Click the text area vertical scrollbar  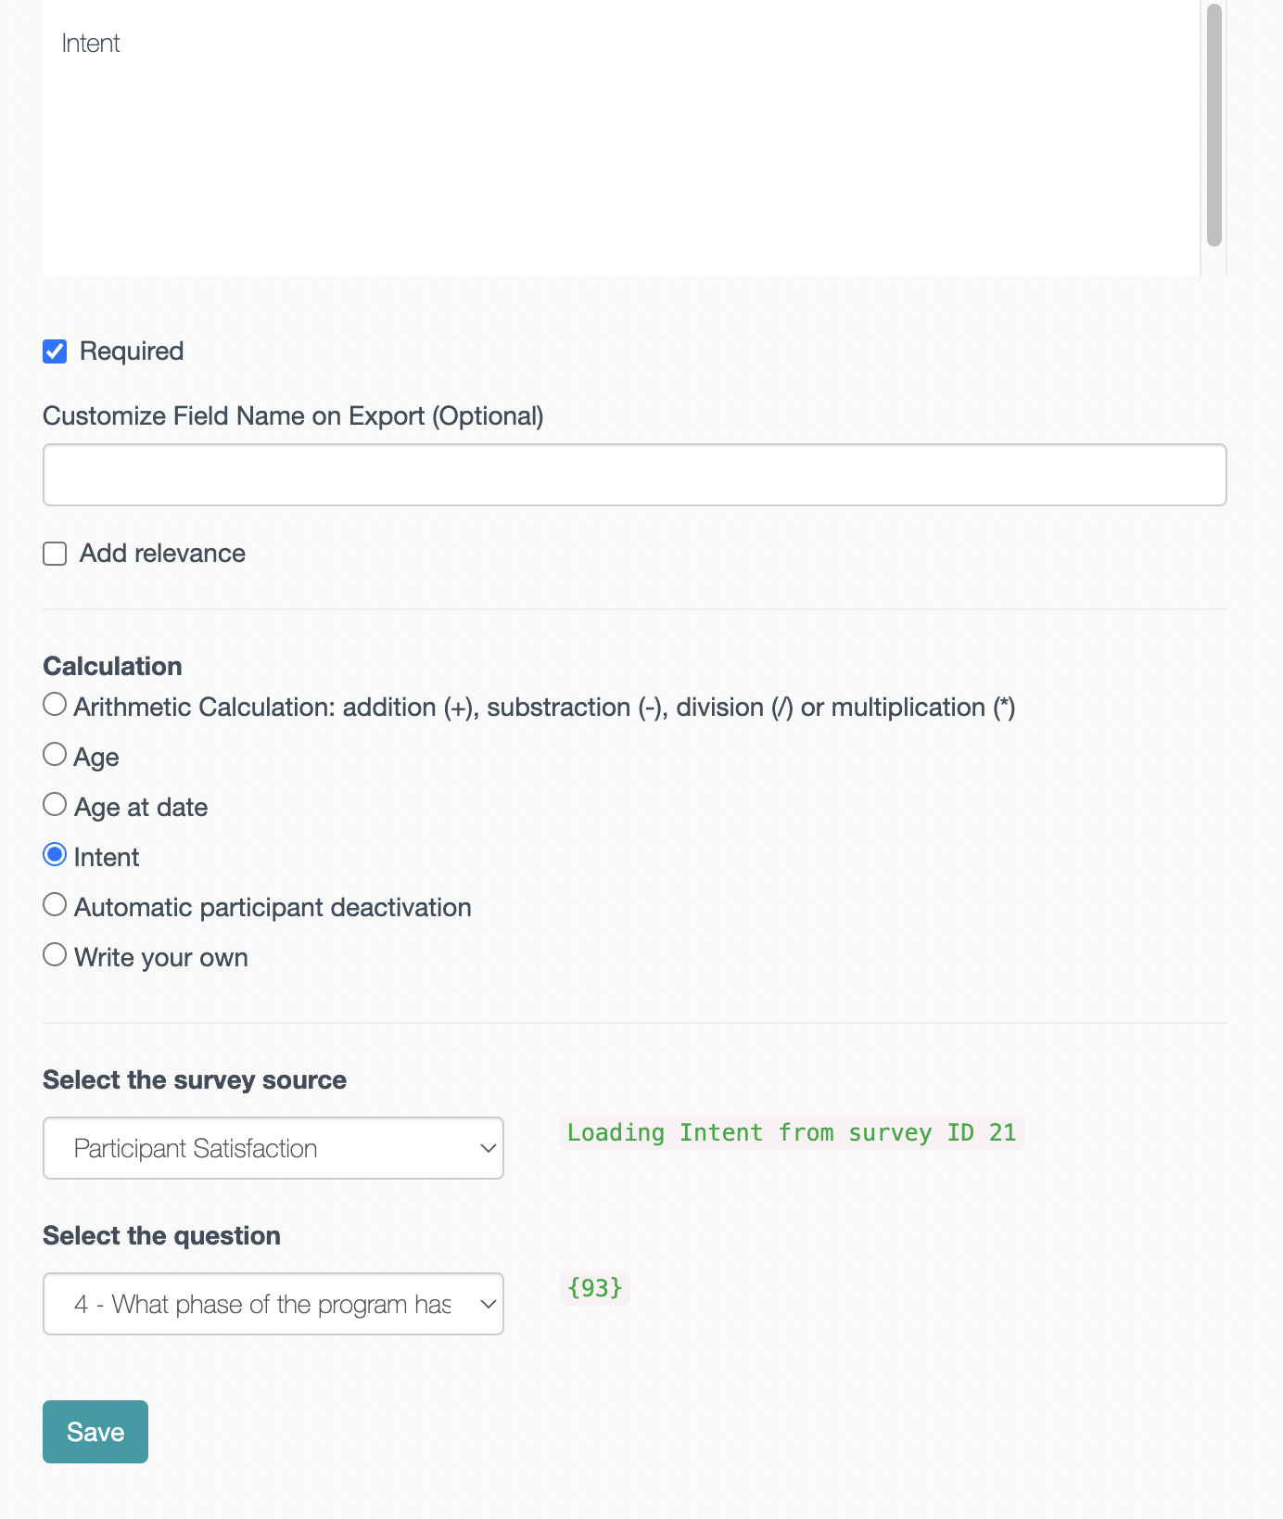1213,125
